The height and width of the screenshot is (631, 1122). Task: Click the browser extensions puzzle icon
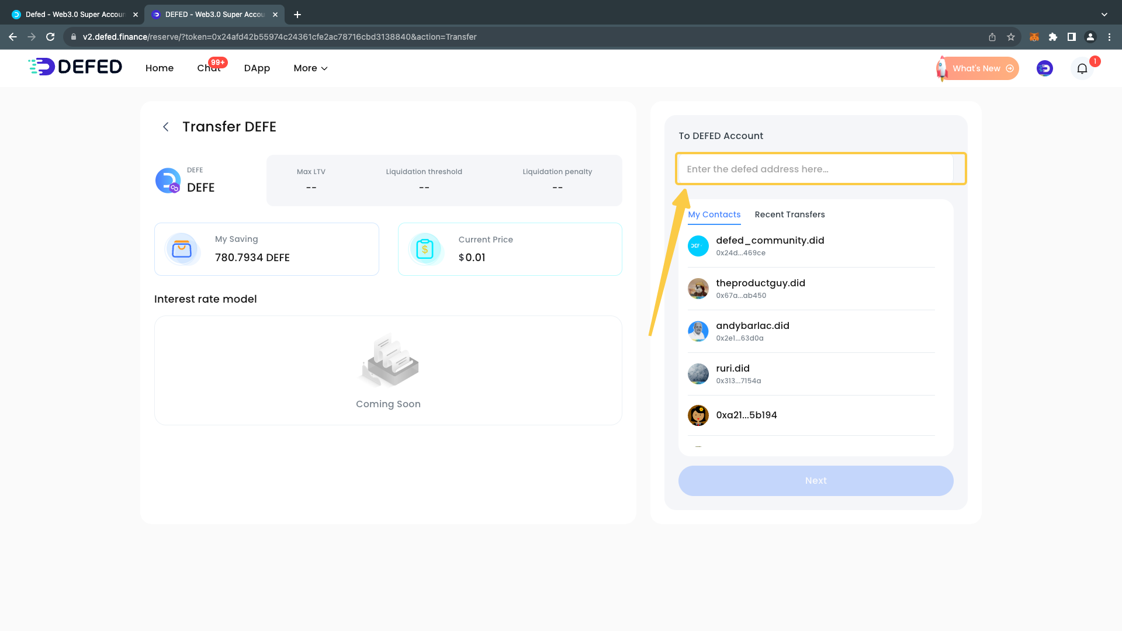1053,37
